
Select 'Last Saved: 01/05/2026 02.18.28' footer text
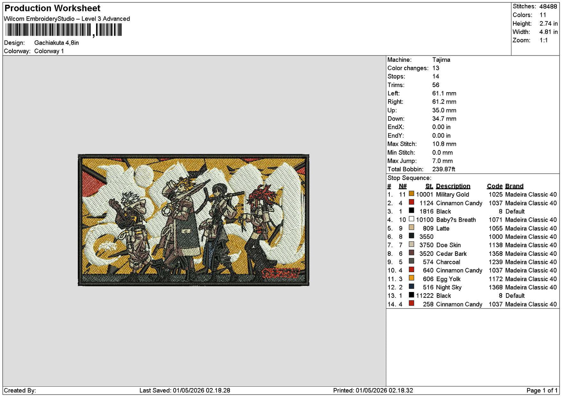coord(185,390)
